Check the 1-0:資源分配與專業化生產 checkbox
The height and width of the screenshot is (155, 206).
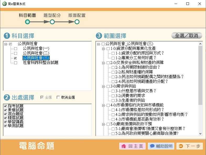(x=108, y=49)
